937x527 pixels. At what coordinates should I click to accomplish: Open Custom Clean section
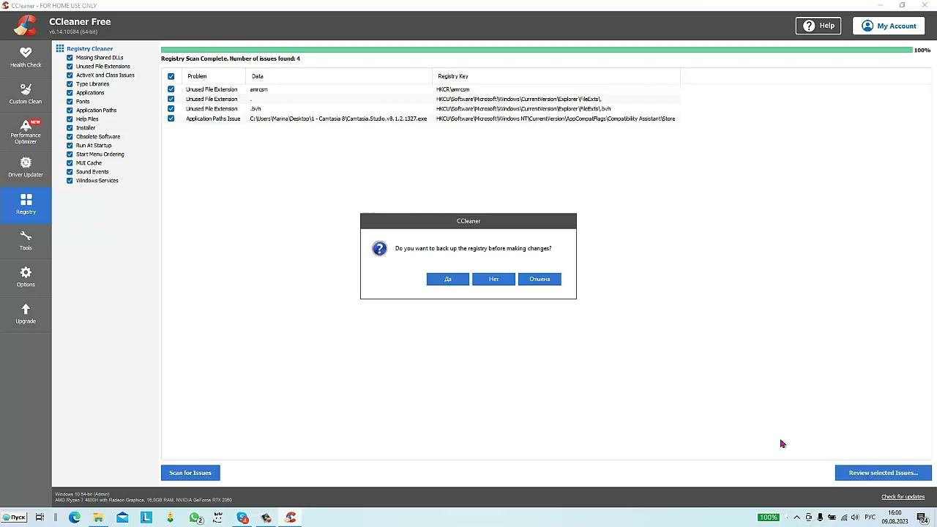26,94
